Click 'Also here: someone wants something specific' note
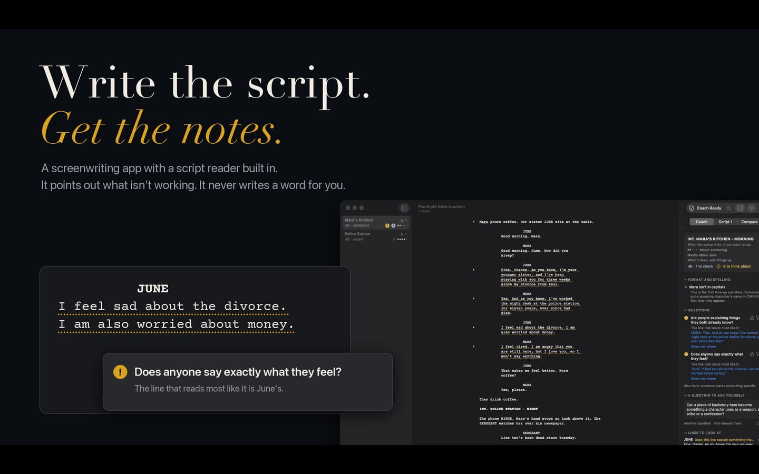This screenshot has width=759, height=474. 720,386
